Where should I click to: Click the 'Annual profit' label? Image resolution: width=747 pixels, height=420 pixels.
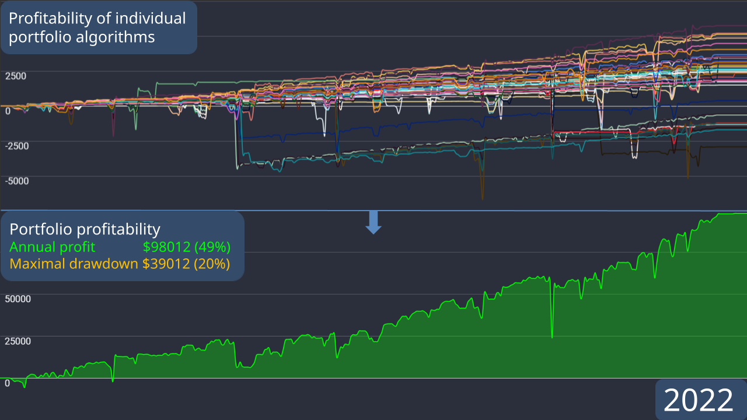53,247
